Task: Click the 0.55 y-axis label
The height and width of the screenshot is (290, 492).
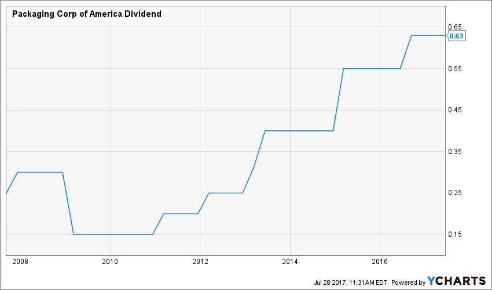Action: tap(456, 69)
